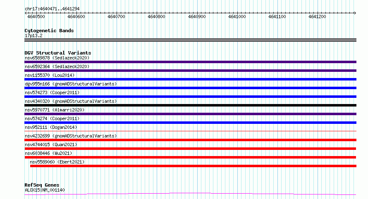Select the red bar for nsv5589060
368x199 pixels.
[193, 166]
